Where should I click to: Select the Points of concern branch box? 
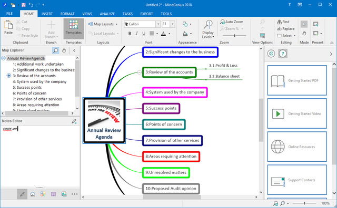click(164, 124)
